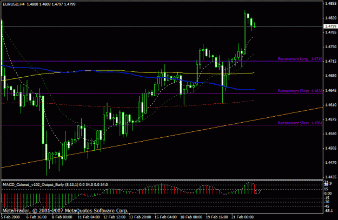The image size is (338, 220).
Task: Click the 1.4540 price axis label
Action: (330, 134)
